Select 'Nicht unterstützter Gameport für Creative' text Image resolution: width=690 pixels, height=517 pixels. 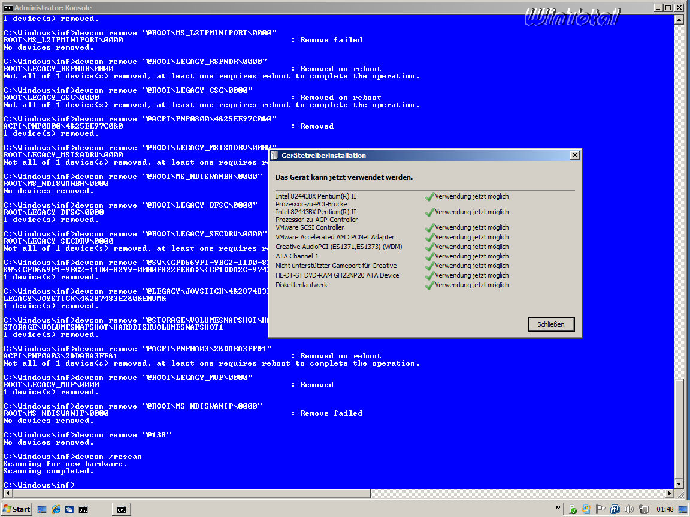click(336, 266)
